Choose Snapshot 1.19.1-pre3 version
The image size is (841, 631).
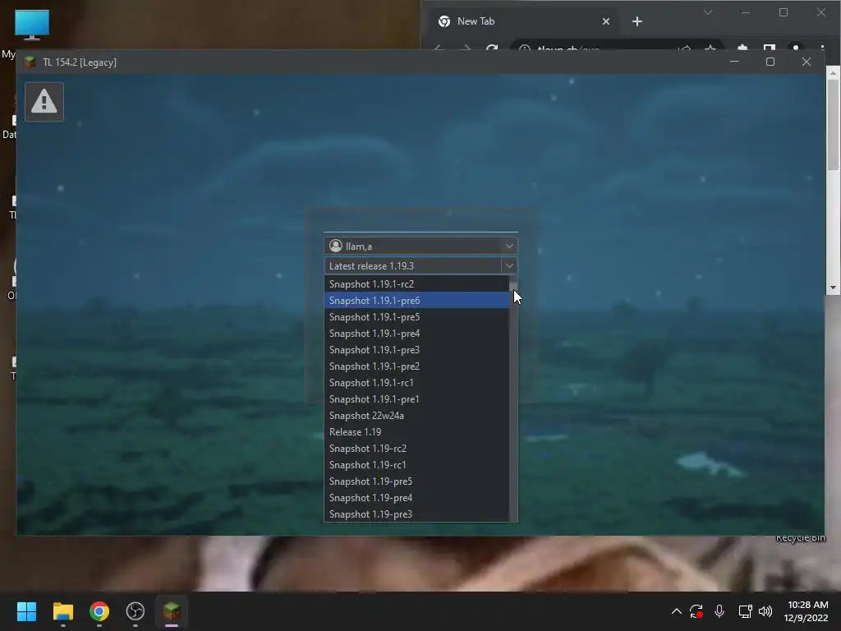pyautogui.click(x=416, y=350)
